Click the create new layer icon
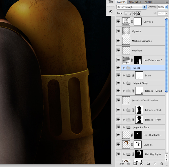 coord(155,164)
